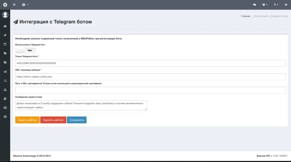
Task: Open the laptop assets icon in sidebar
Action: click(5, 80)
